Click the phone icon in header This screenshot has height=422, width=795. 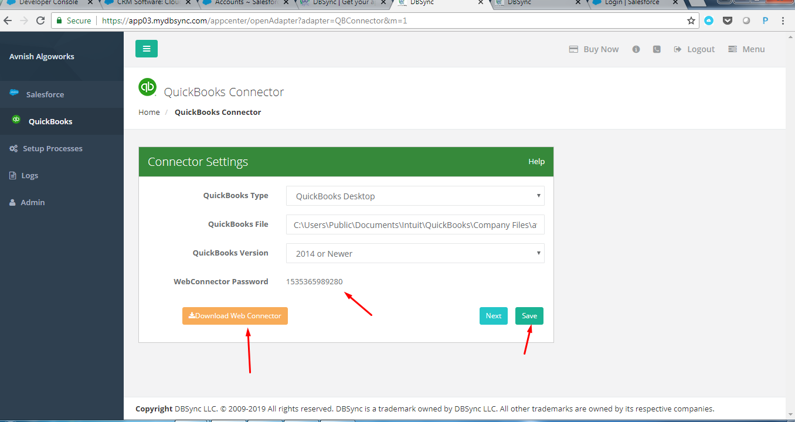click(x=657, y=49)
